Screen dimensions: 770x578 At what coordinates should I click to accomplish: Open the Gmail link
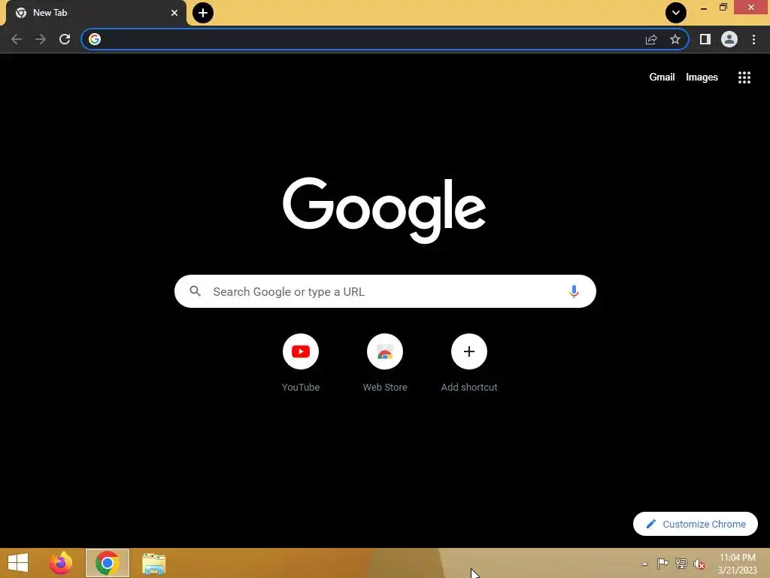(662, 78)
